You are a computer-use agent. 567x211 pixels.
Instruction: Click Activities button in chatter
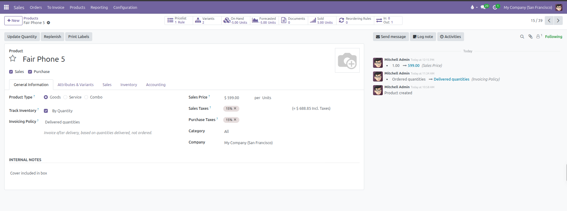tap(450, 37)
